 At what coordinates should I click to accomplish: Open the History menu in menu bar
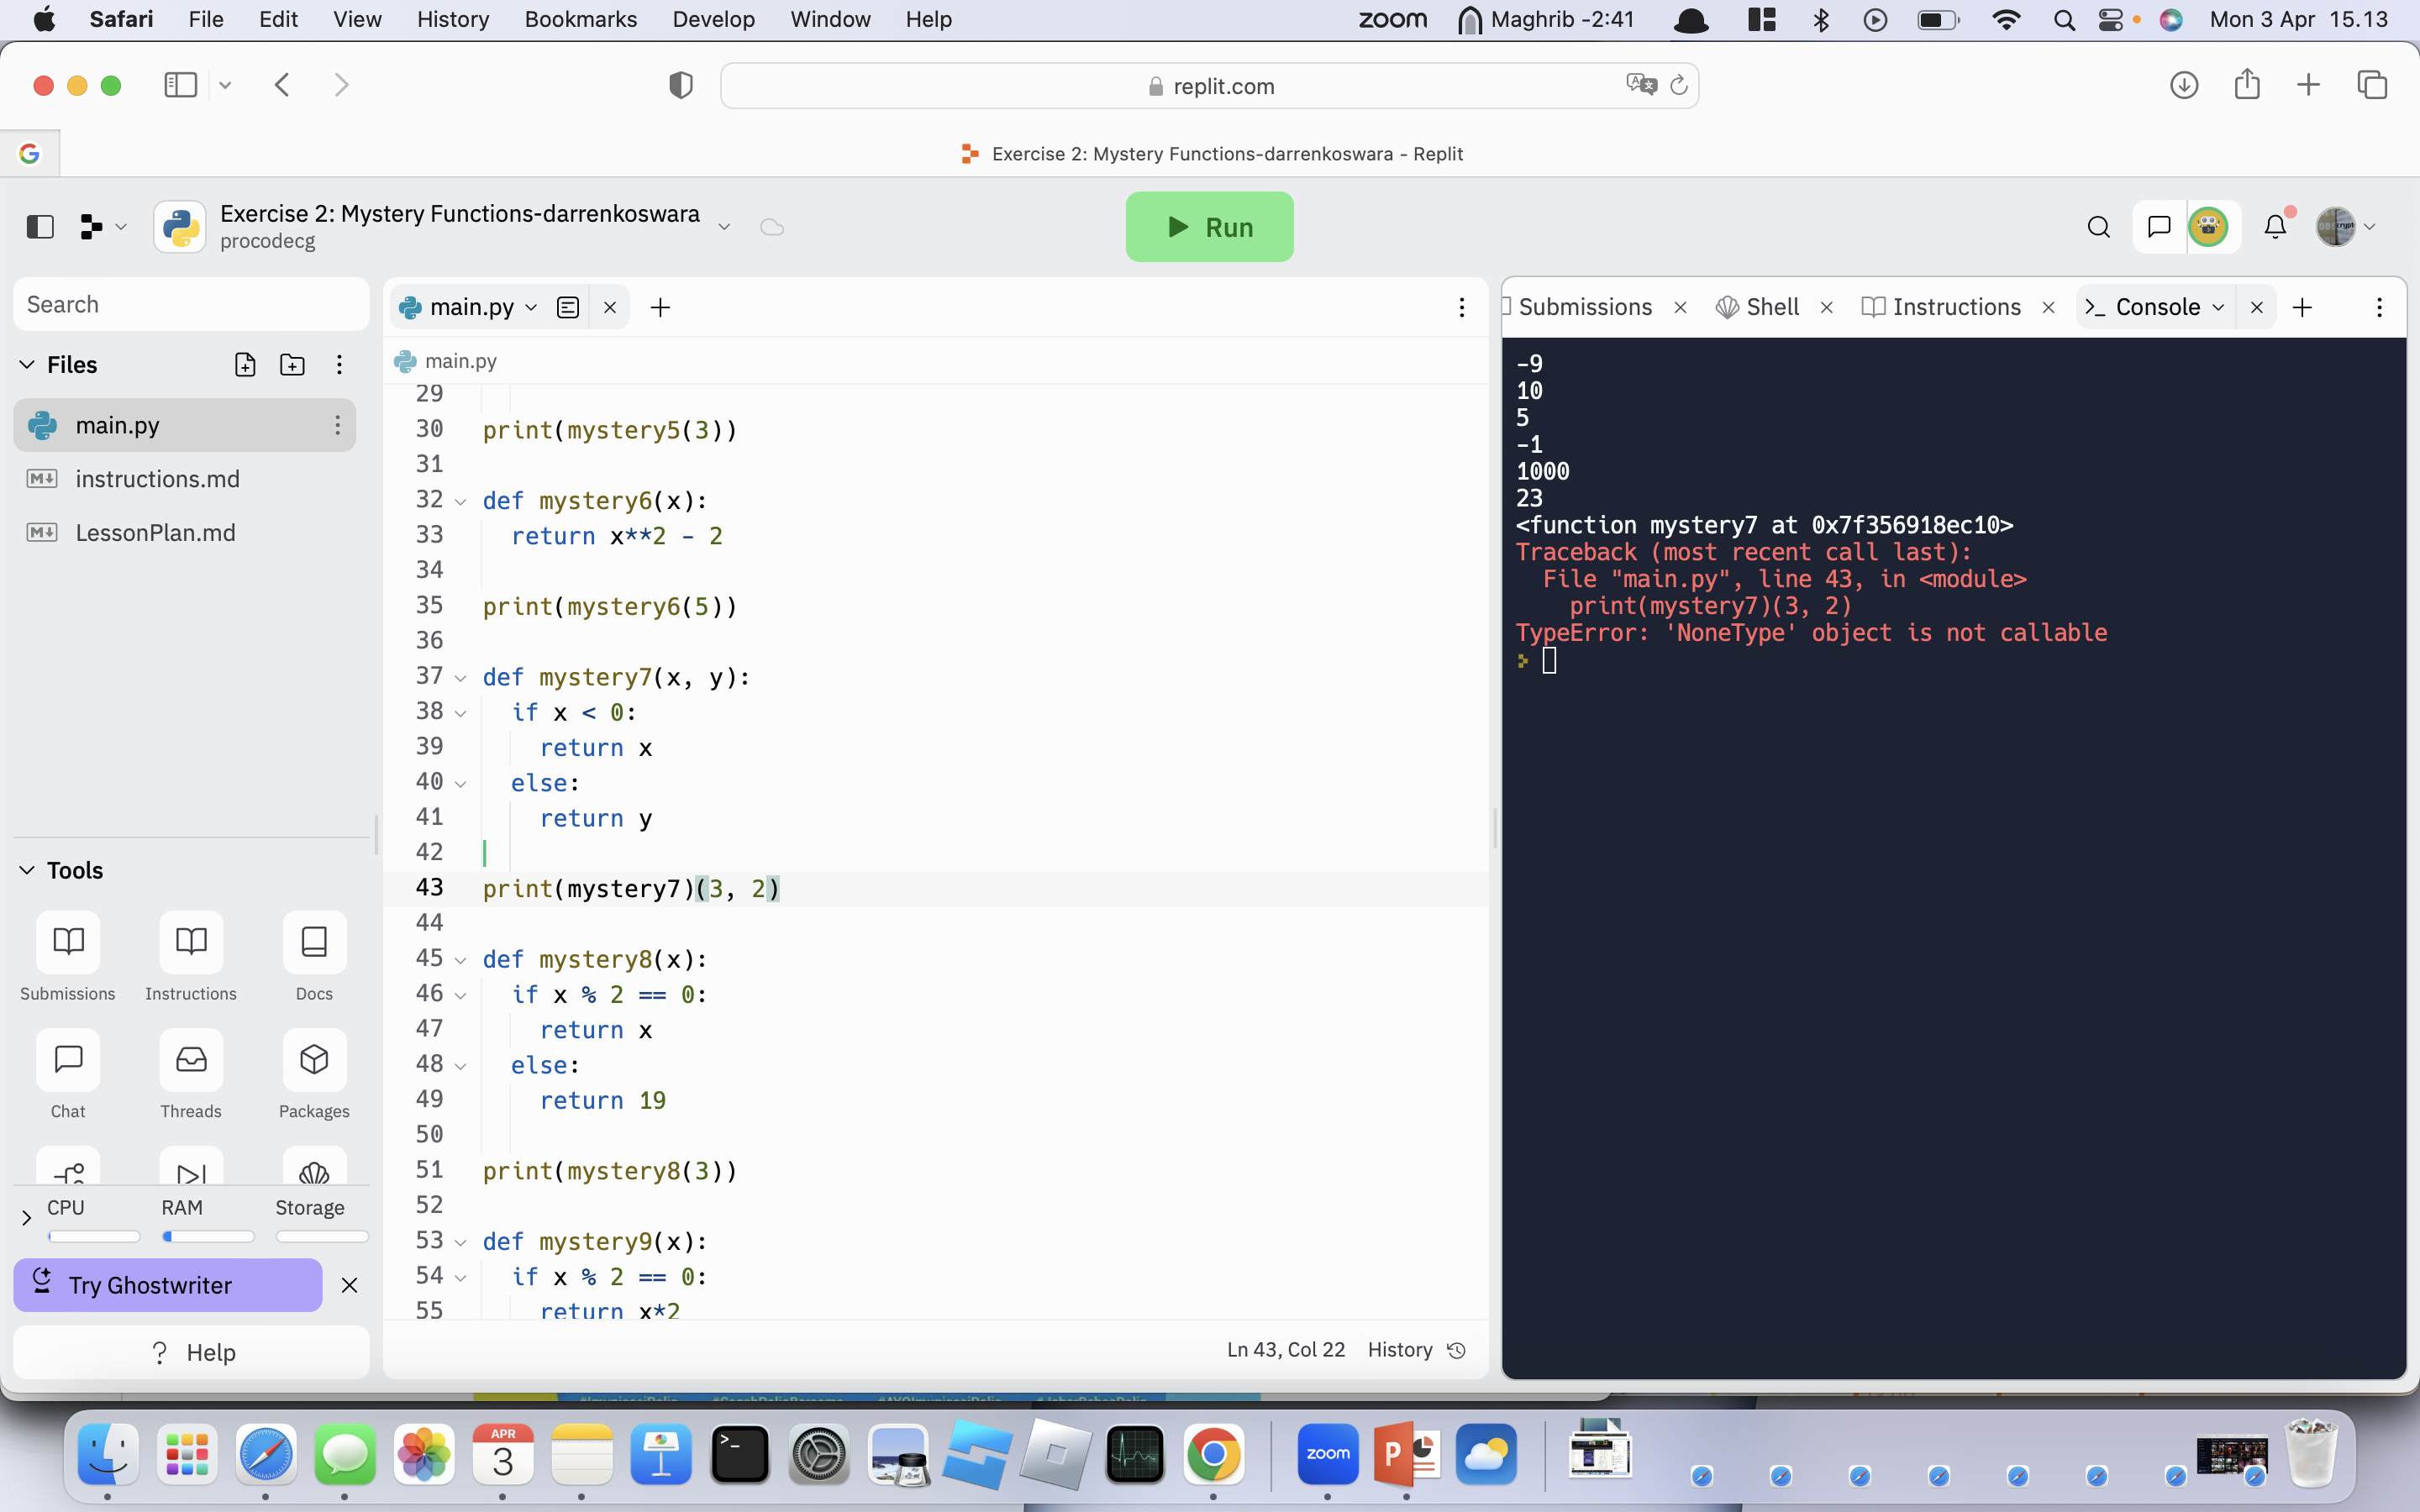452,19
